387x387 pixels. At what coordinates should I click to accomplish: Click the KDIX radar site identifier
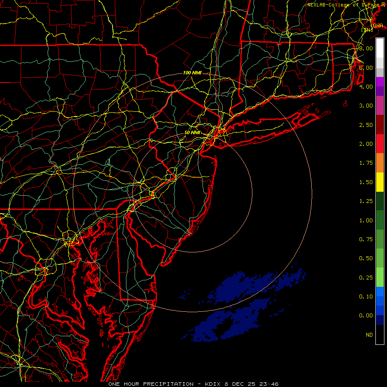pyautogui.click(x=213, y=384)
